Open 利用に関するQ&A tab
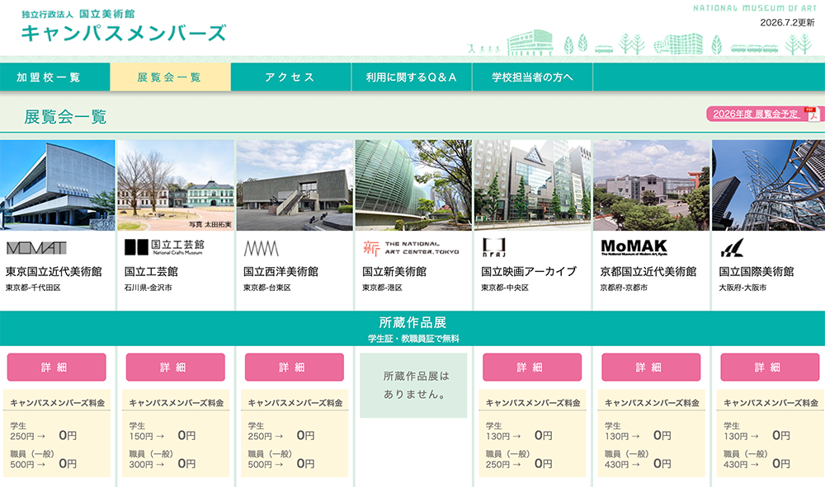 coord(412,77)
